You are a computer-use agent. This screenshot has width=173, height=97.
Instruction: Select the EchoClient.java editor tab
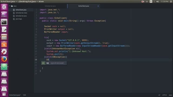coord(84,6)
